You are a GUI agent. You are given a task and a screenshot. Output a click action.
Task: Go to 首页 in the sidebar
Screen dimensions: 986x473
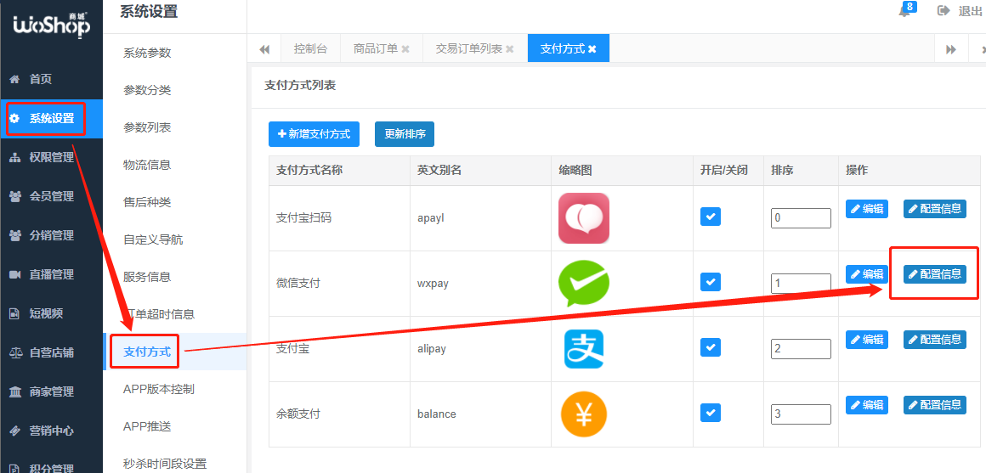click(x=40, y=79)
